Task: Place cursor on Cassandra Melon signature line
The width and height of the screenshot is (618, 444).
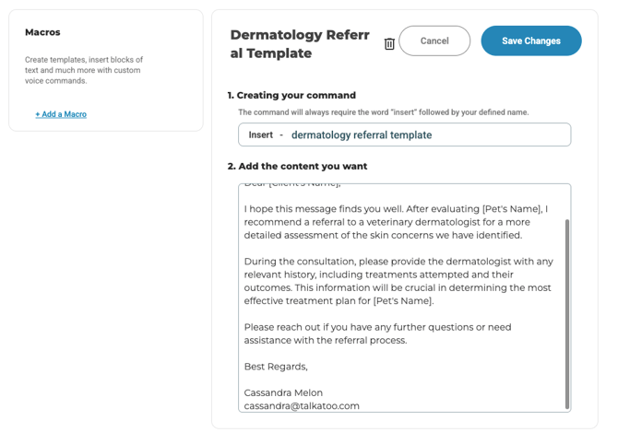Action: pos(283,392)
